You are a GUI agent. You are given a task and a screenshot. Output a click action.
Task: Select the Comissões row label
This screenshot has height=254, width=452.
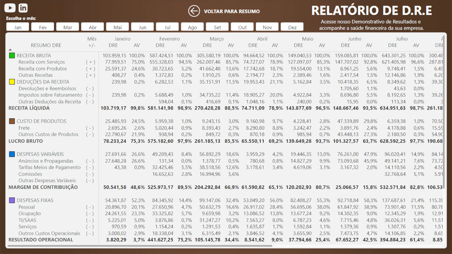pos(30,174)
